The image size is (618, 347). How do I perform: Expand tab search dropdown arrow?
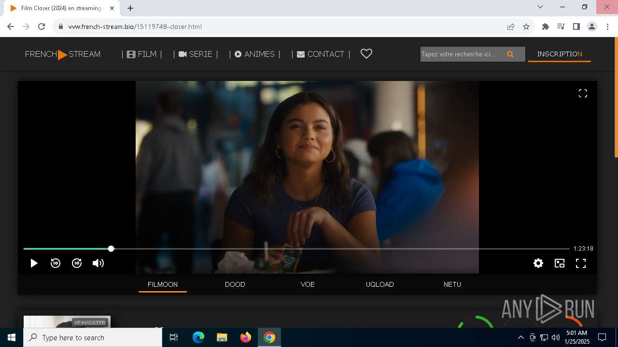coord(540,7)
